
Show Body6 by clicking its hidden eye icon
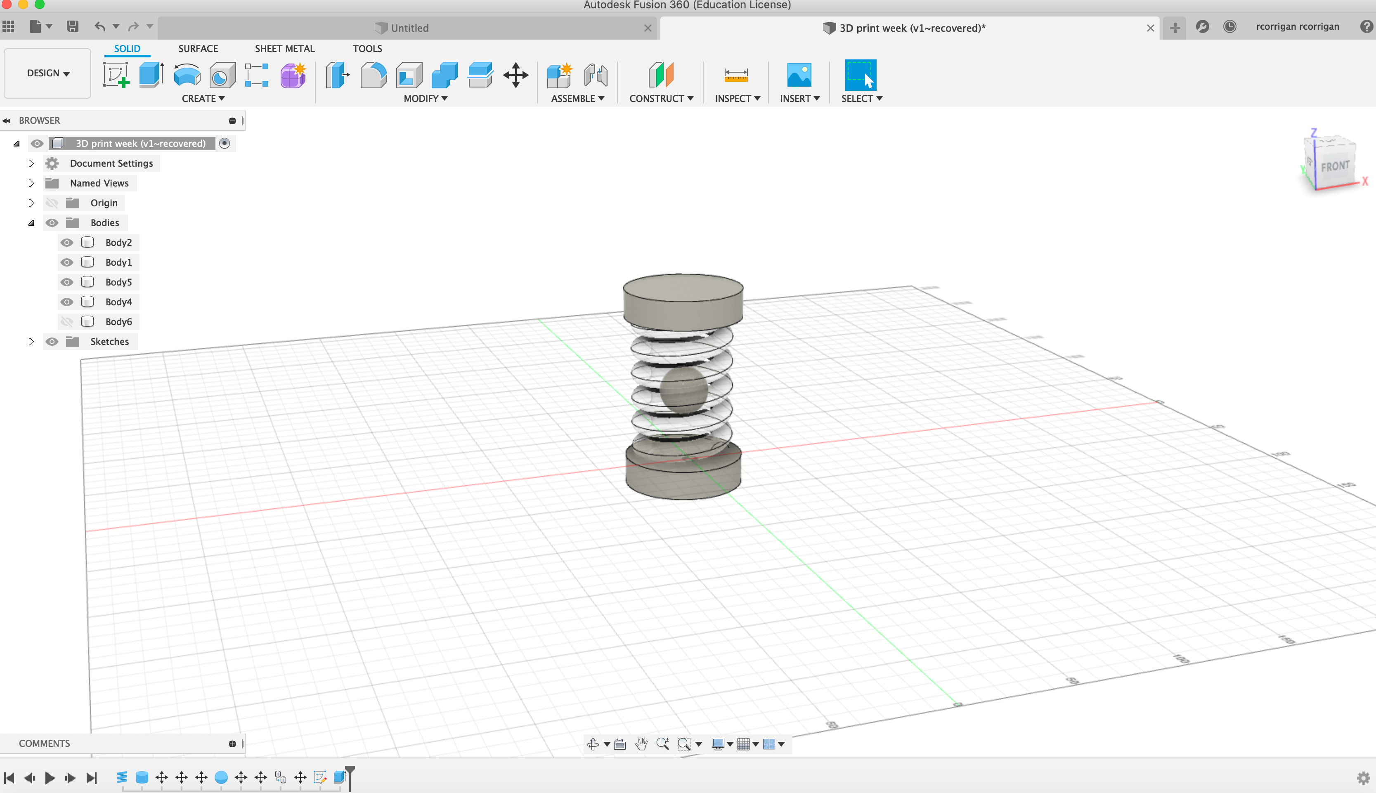66,322
